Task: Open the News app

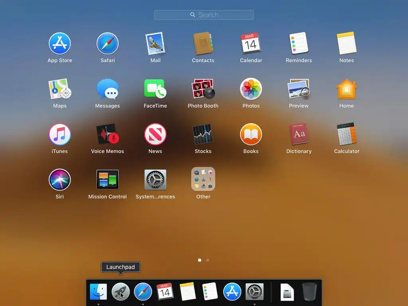Action: coord(155,134)
